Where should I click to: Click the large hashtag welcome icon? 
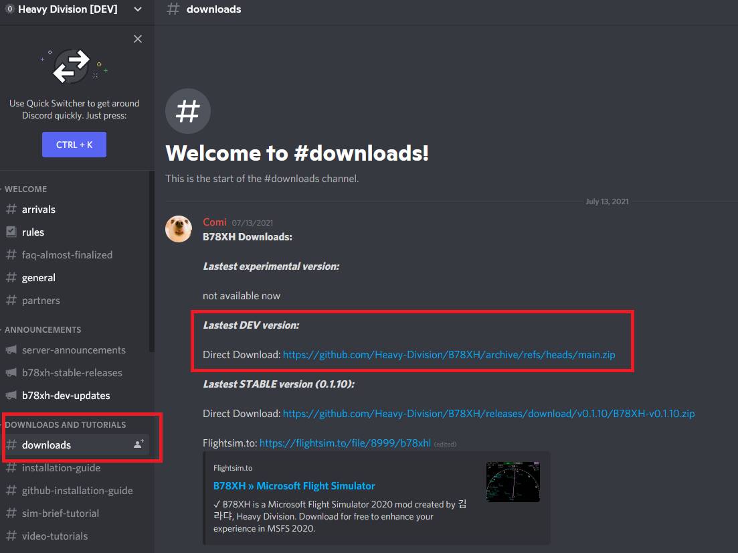pos(188,111)
